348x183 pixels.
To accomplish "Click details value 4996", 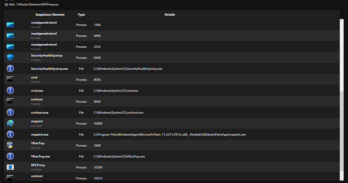I will [97, 36].
